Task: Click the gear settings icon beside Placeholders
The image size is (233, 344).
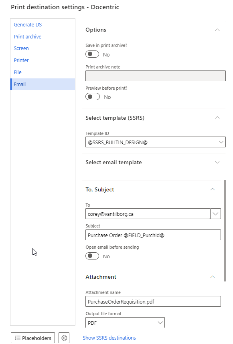Action: (64, 338)
